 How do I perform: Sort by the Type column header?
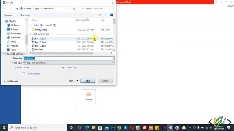point(103,20)
